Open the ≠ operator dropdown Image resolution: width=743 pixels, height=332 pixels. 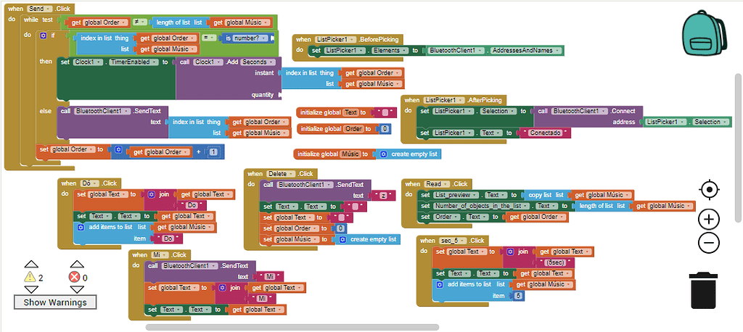[x=139, y=22]
